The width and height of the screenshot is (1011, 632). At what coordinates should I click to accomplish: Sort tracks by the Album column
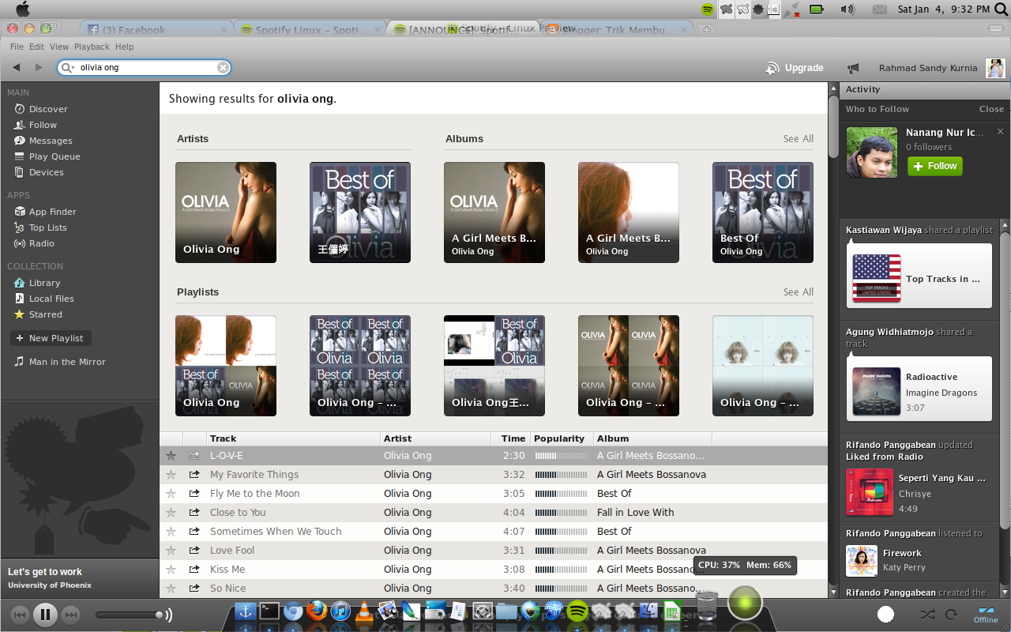point(652,438)
